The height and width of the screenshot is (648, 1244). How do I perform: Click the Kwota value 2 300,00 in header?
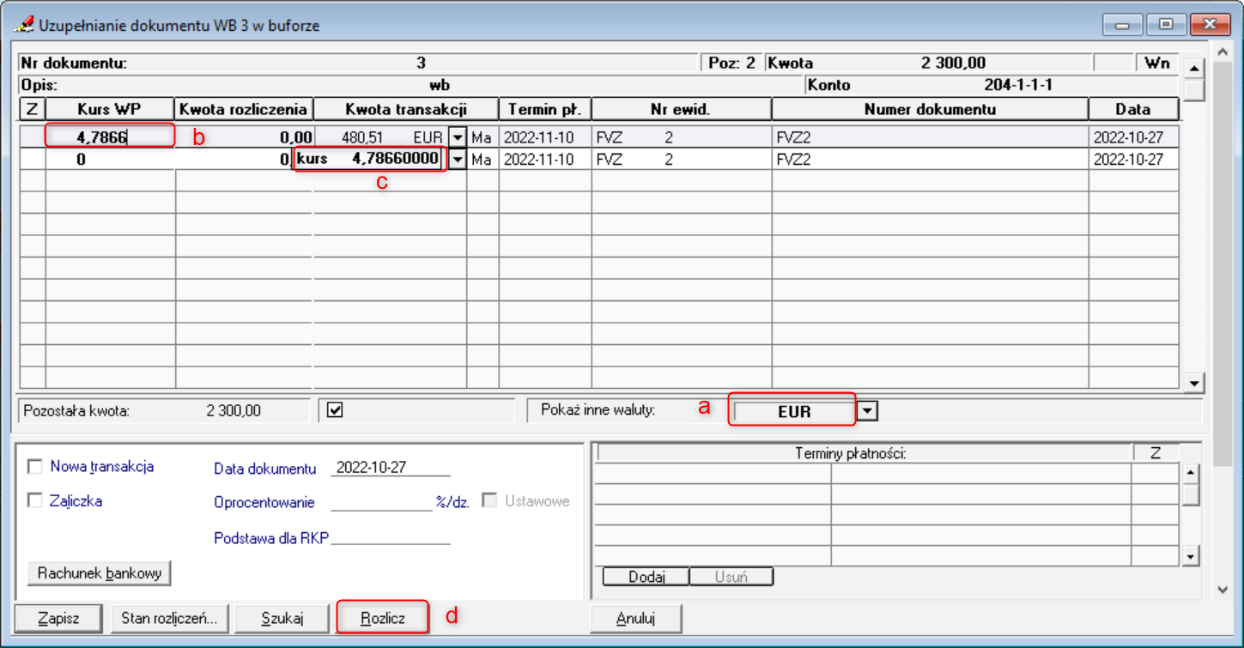(x=953, y=63)
